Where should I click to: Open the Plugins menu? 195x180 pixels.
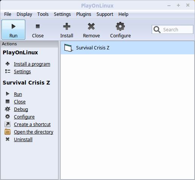tap(84, 14)
